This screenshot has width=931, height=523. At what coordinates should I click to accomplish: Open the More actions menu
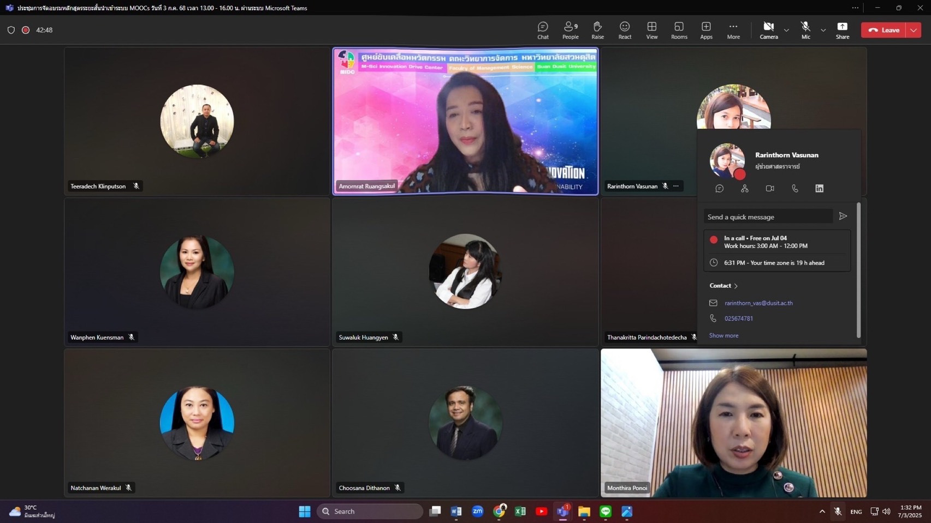click(x=733, y=30)
